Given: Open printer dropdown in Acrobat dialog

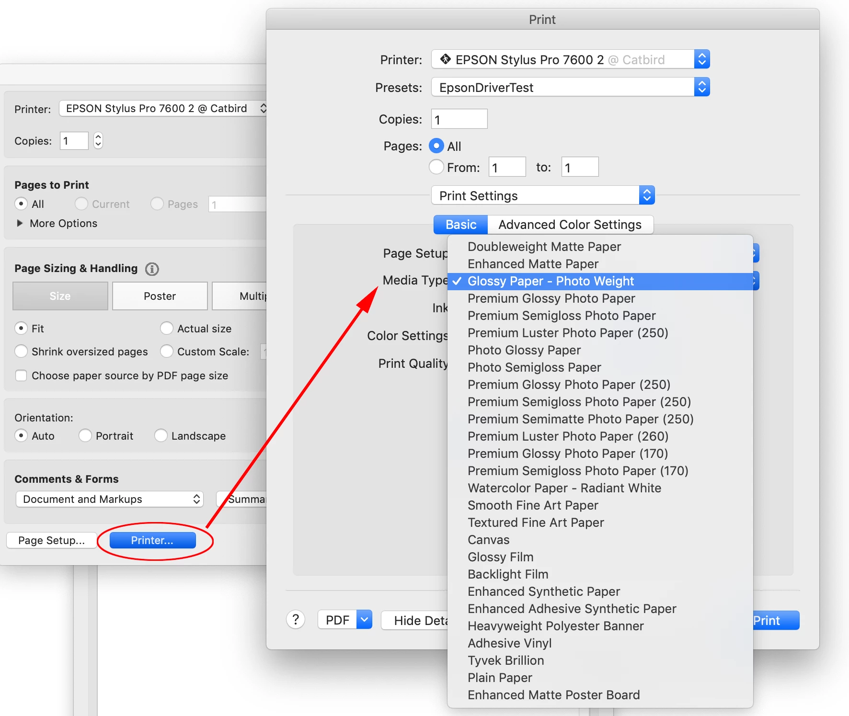Looking at the screenshot, I should (x=163, y=108).
